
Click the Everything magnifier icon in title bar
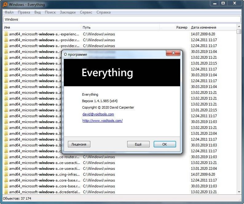pos(5,4)
